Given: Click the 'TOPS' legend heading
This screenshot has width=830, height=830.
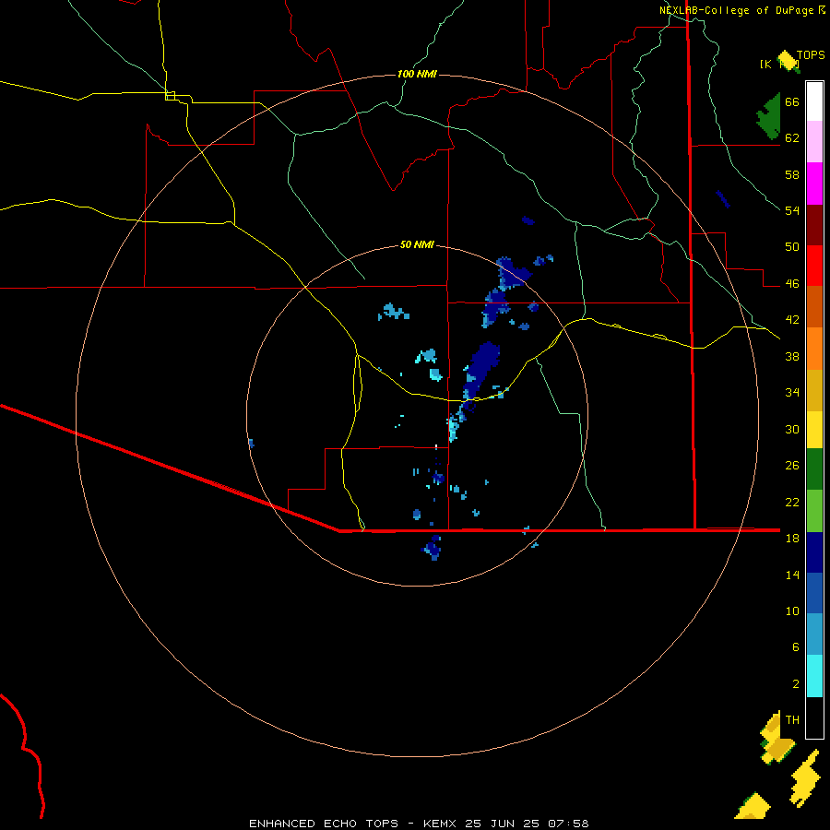Looking at the screenshot, I should [x=811, y=55].
